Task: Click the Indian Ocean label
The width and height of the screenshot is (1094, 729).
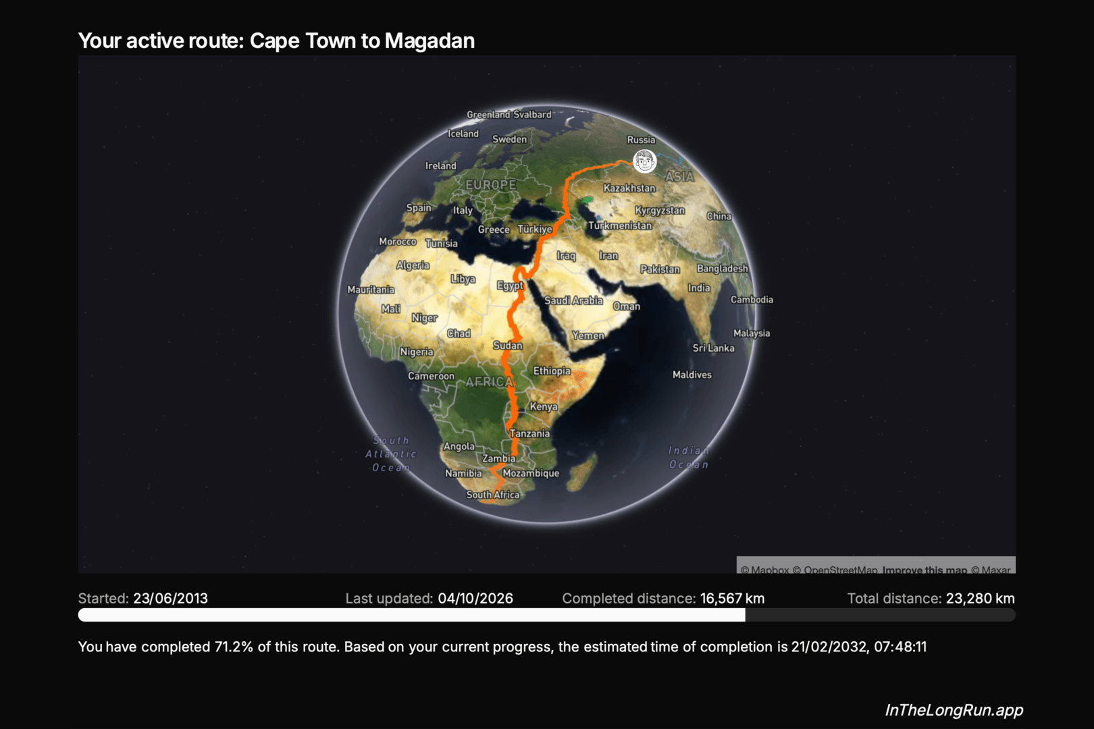Action: coord(689,457)
